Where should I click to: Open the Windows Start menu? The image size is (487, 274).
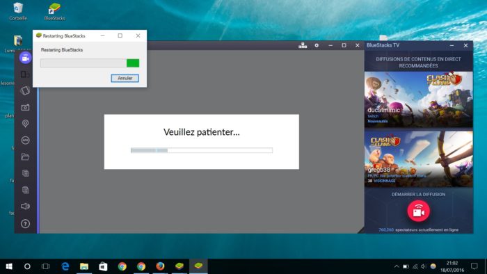tap(9, 266)
